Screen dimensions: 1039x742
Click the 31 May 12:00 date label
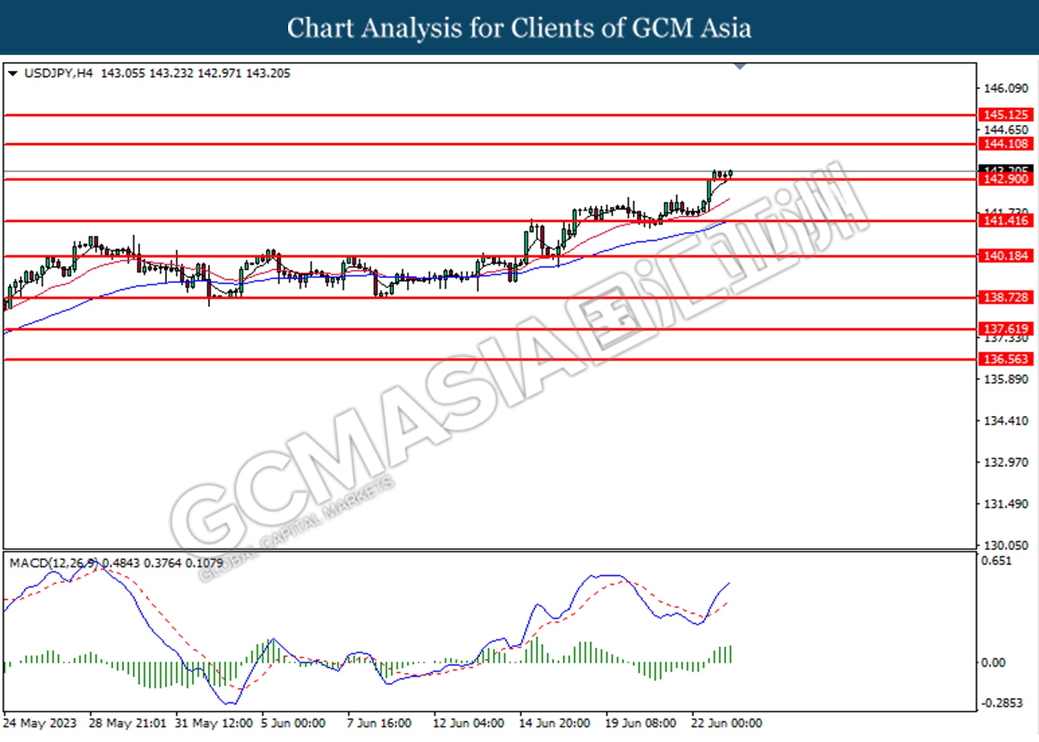coord(214,723)
